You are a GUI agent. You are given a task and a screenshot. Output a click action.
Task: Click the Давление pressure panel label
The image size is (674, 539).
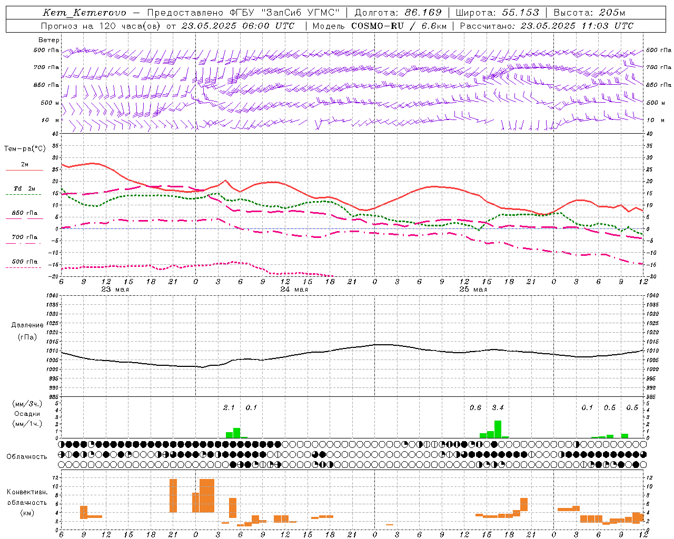[26, 325]
